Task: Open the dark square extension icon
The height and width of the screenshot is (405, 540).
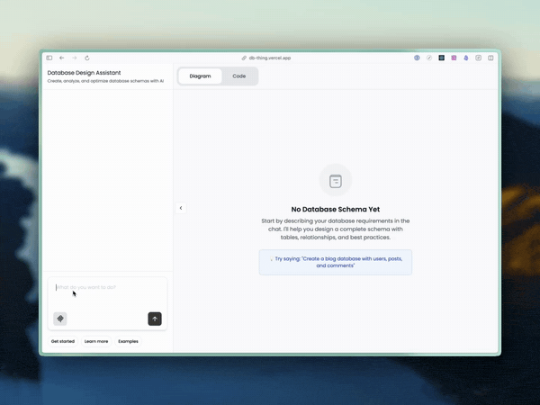Action: click(442, 58)
